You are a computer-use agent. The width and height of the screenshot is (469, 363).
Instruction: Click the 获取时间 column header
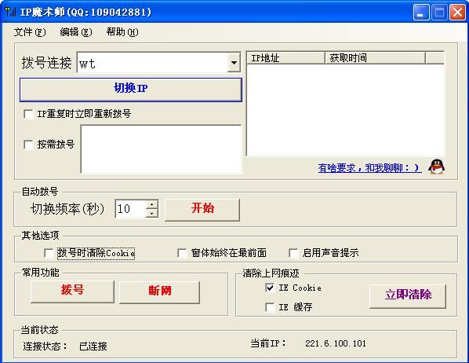(x=375, y=58)
